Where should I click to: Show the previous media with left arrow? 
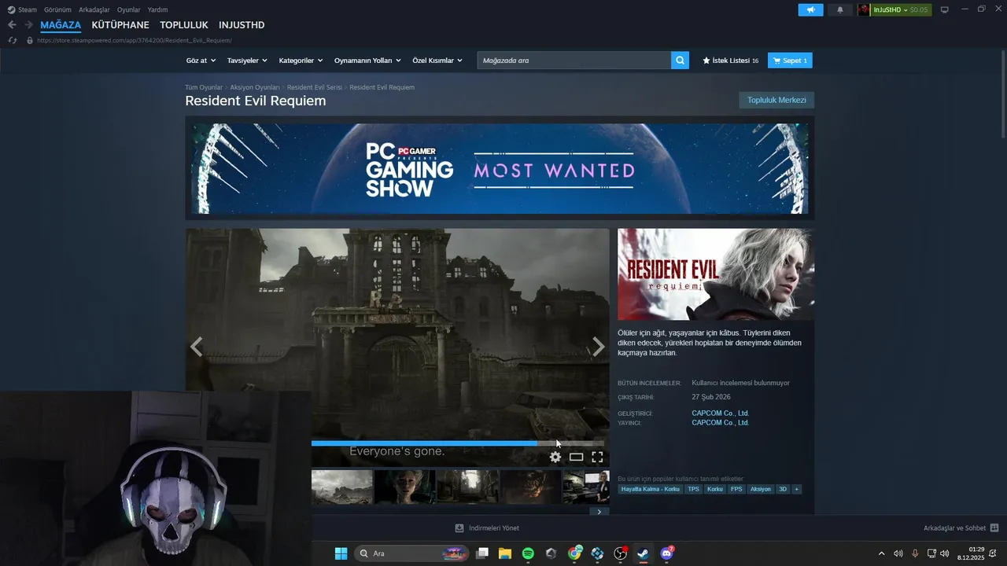(197, 347)
